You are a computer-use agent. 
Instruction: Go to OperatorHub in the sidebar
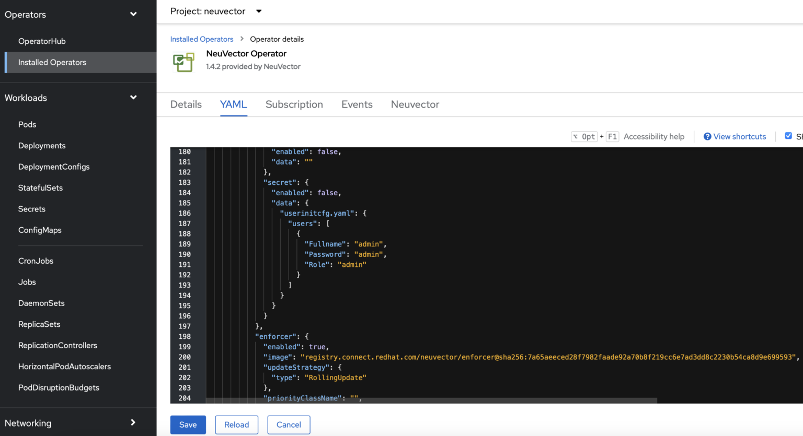(x=42, y=41)
